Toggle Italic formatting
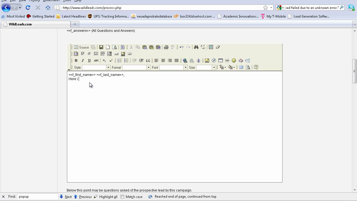357x201 pixels. [83, 61]
